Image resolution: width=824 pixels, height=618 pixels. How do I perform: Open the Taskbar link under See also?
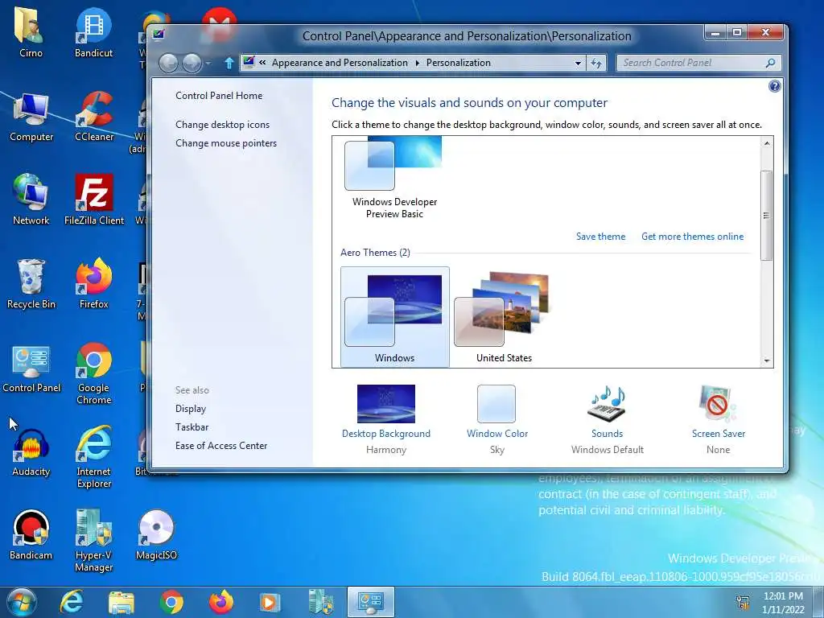click(x=192, y=427)
